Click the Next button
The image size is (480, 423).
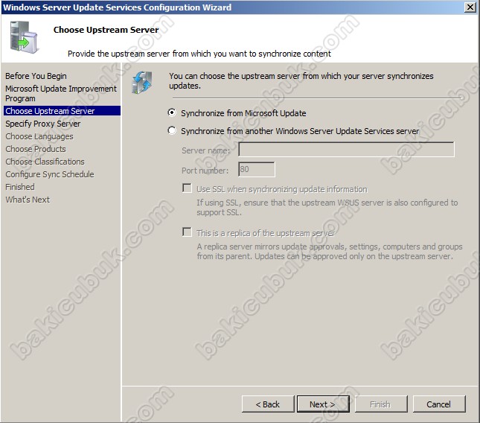323,404
